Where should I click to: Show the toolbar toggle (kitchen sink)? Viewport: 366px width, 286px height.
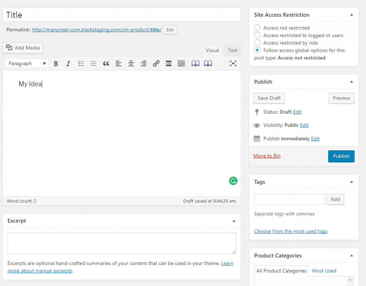(x=181, y=64)
